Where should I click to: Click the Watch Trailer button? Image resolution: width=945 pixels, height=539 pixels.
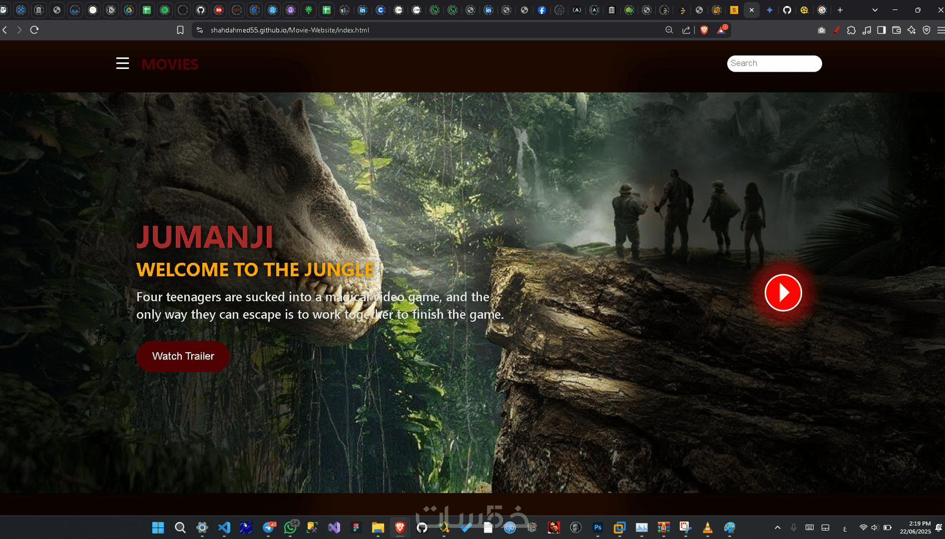[183, 356]
